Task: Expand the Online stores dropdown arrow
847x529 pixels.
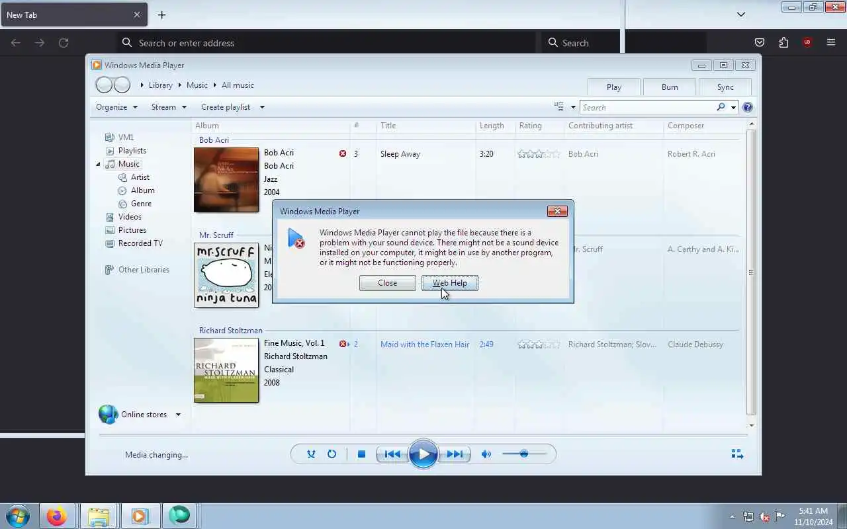Action: 178,415
